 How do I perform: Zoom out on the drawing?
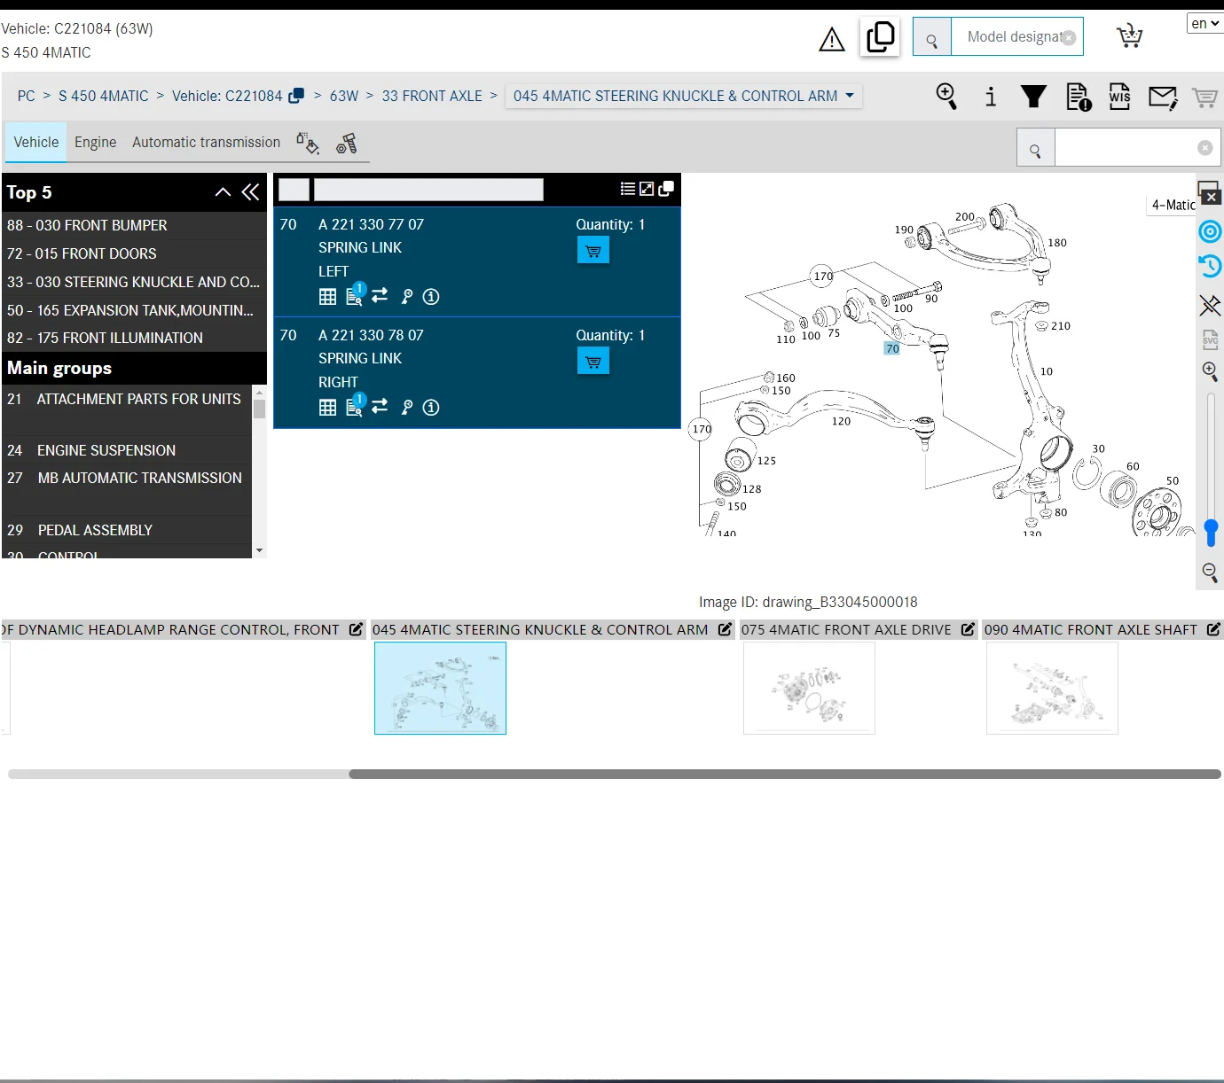1210,573
